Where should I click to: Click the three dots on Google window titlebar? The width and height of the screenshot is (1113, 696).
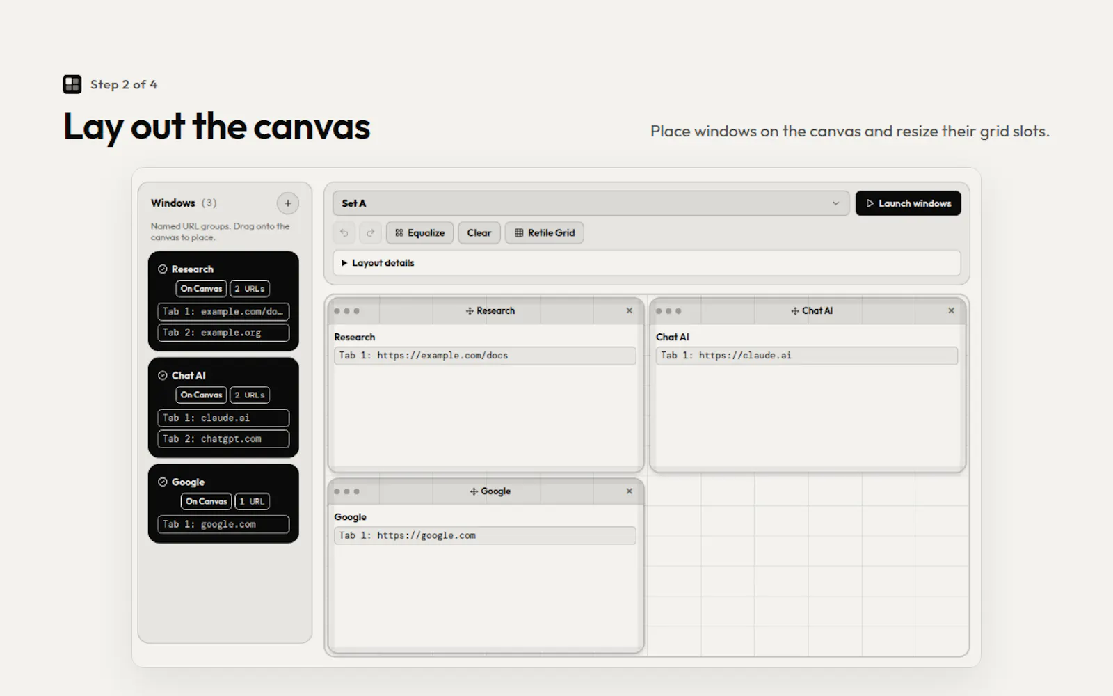pos(346,491)
